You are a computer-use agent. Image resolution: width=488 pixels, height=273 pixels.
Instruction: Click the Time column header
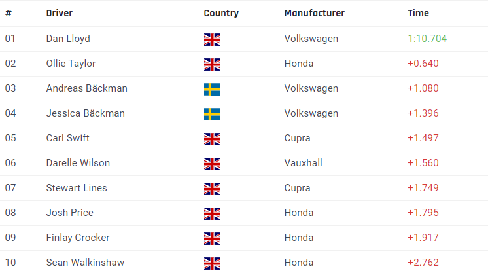tap(418, 13)
